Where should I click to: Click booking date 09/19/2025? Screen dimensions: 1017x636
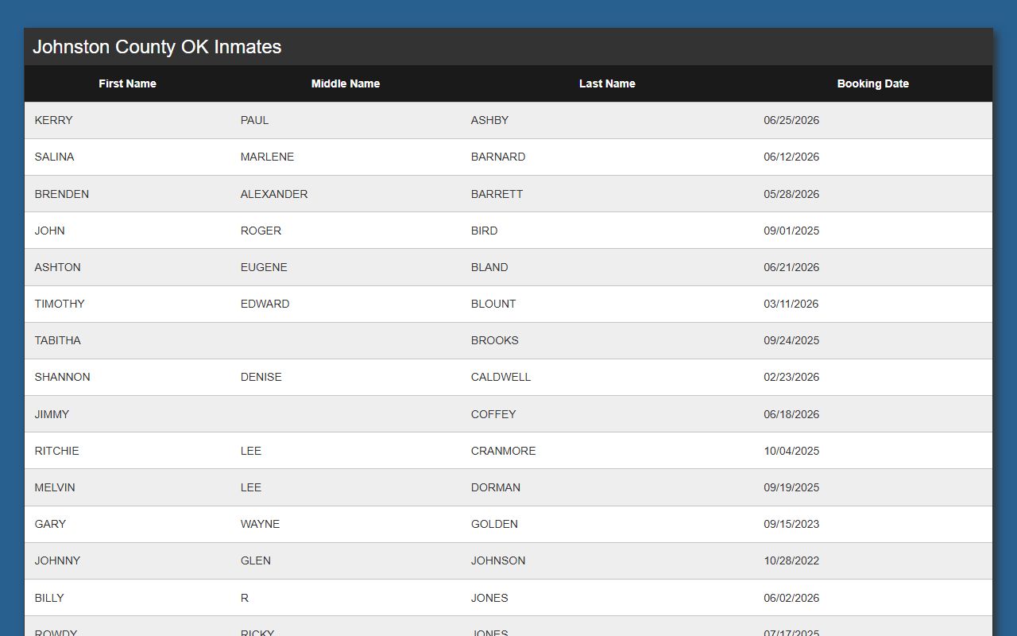point(791,487)
